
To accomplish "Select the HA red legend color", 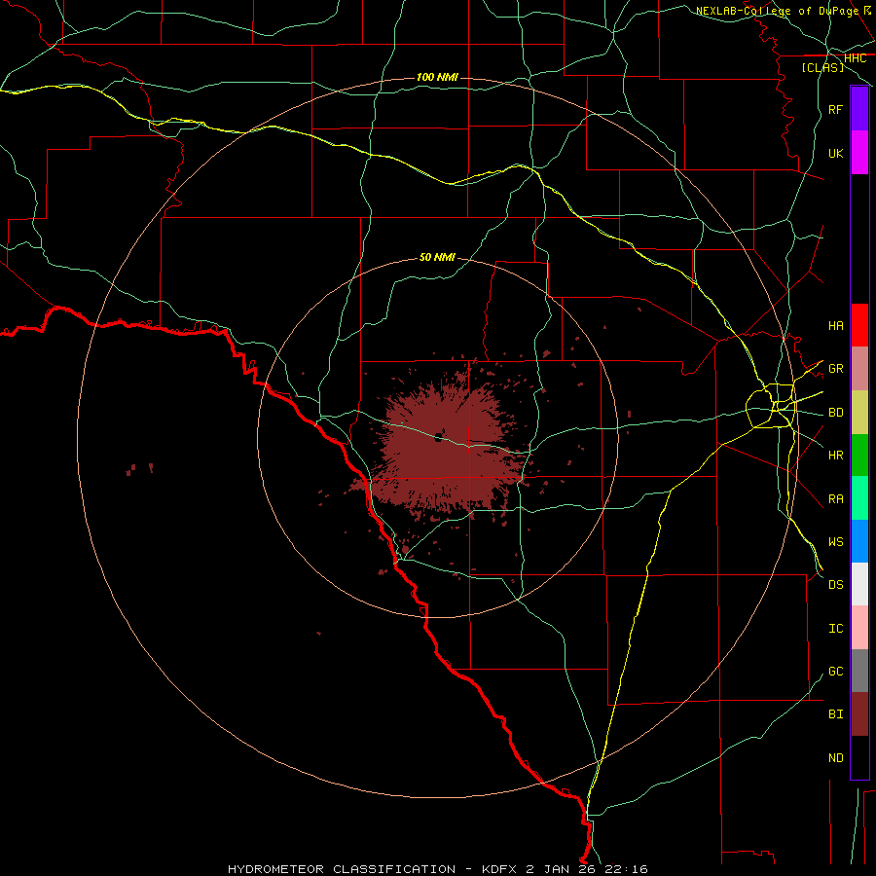I will 859,325.
